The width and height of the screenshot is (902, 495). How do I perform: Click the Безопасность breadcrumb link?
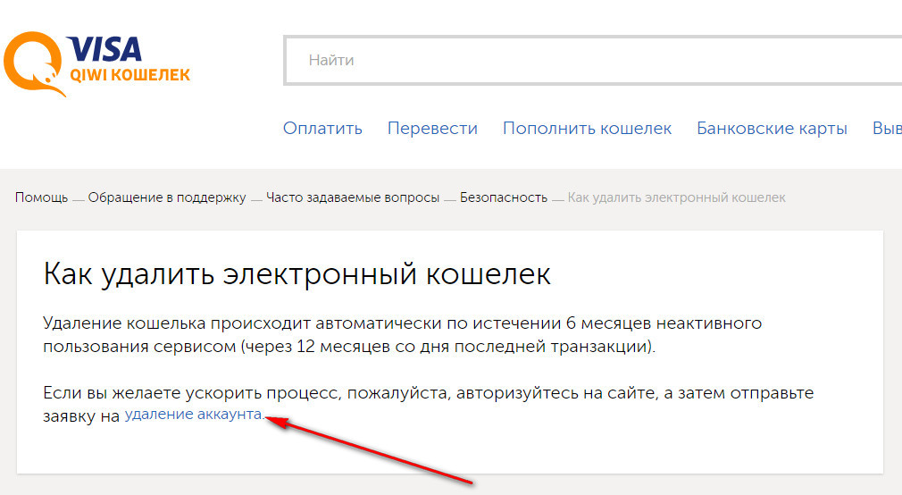pyautogui.click(x=503, y=197)
